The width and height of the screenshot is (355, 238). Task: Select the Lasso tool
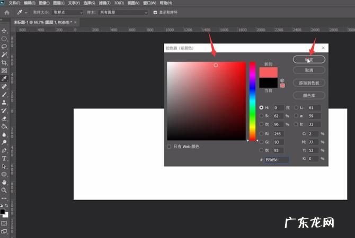[x=4, y=47]
